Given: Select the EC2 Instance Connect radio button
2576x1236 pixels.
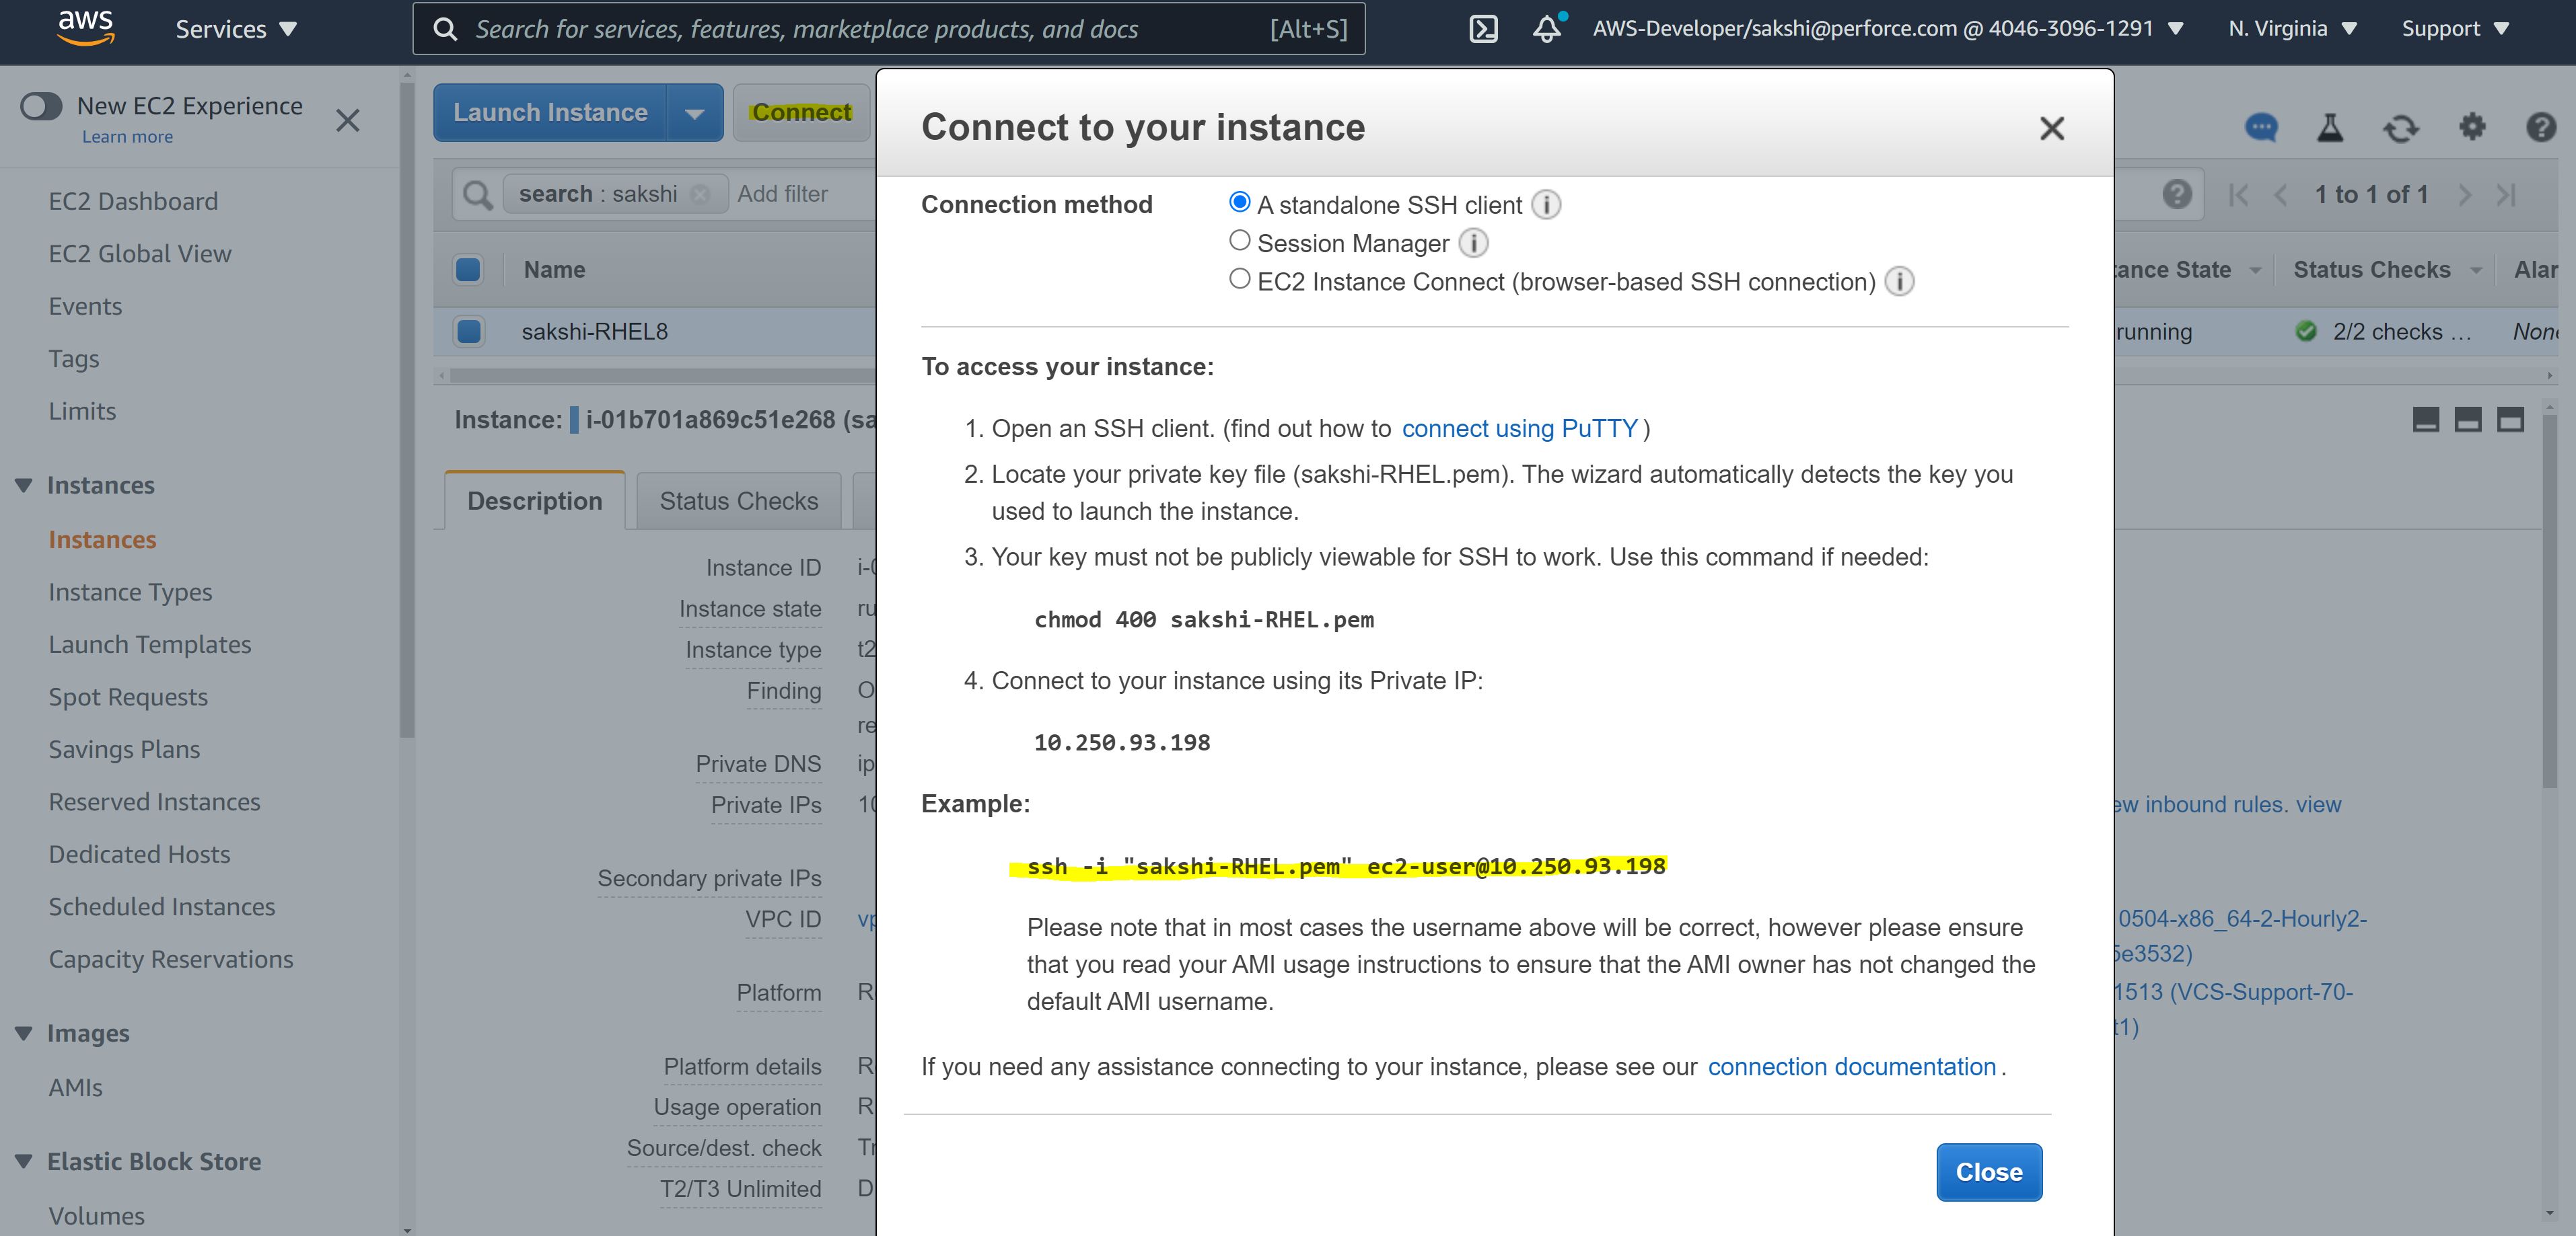Looking at the screenshot, I should [x=1239, y=278].
